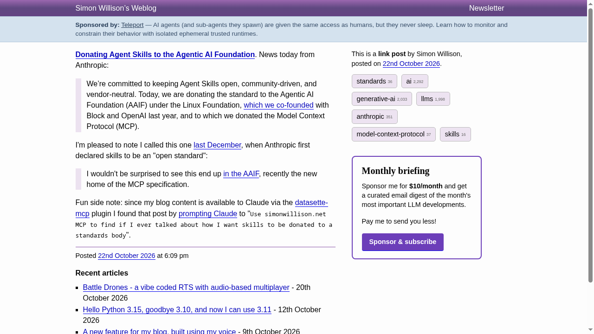594x334 pixels.
Task: Click the 'Recent articles' heading
Action: pyautogui.click(x=102, y=273)
